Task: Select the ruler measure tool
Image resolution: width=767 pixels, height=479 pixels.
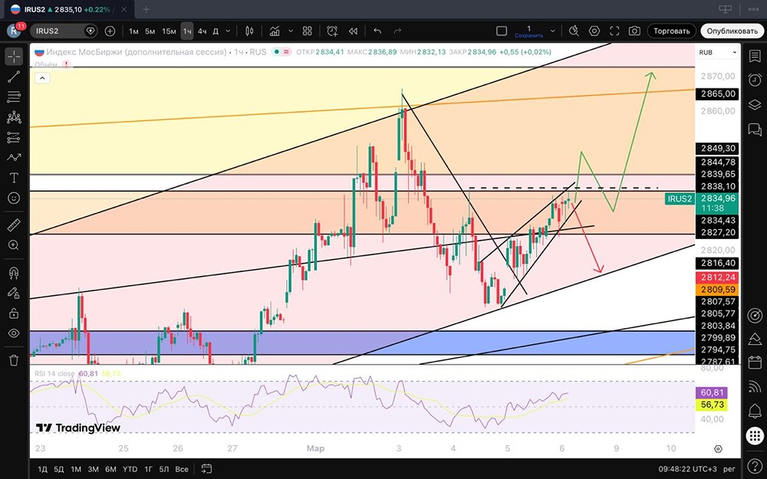Action: point(14,225)
